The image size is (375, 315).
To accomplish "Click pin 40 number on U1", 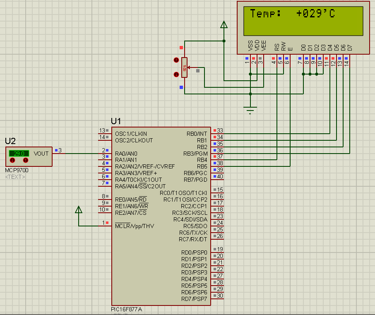I will (x=220, y=176).
